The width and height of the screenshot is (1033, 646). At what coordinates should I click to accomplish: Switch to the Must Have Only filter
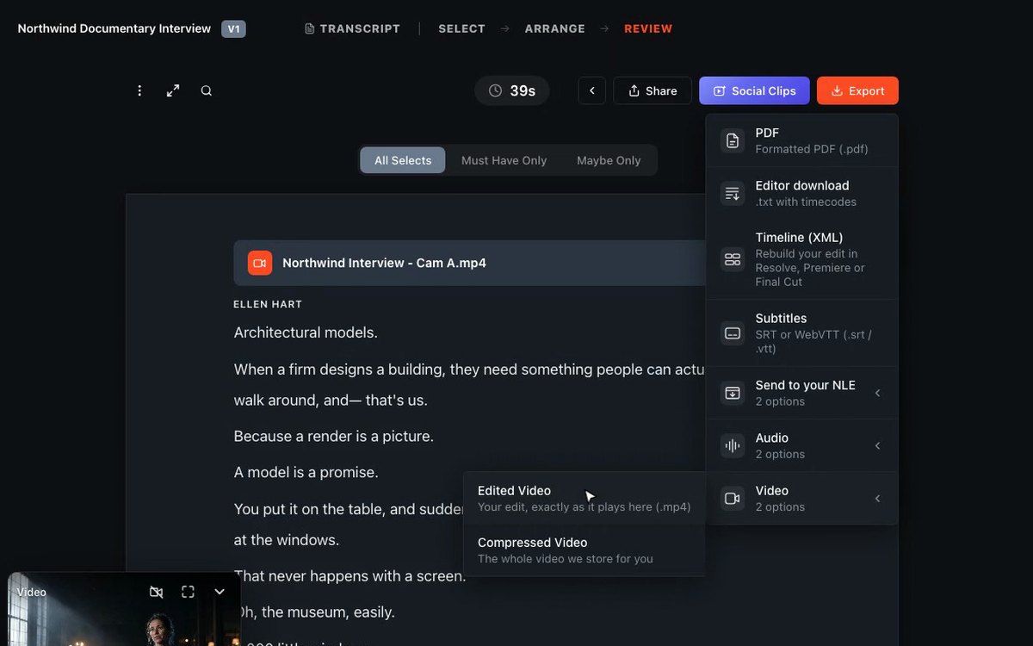point(504,160)
